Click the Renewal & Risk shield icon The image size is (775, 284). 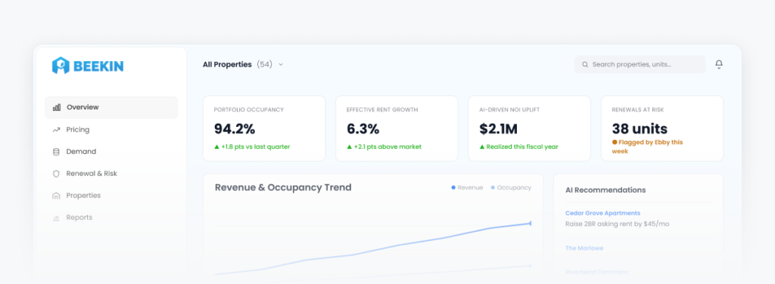click(56, 174)
